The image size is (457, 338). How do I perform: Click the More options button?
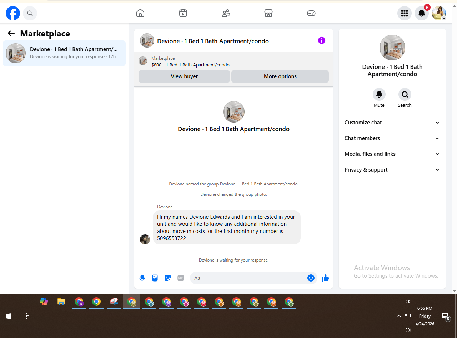click(280, 76)
